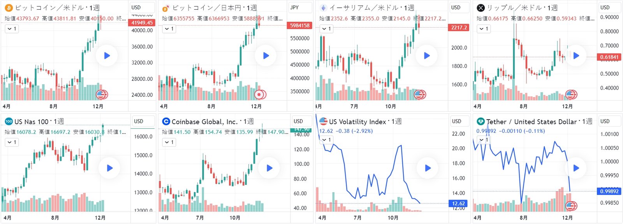Click the Japan flag event marker on the ビットコイン/日本円 chart
Image resolution: width=623 pixels, height=224 pixels.
259,94
